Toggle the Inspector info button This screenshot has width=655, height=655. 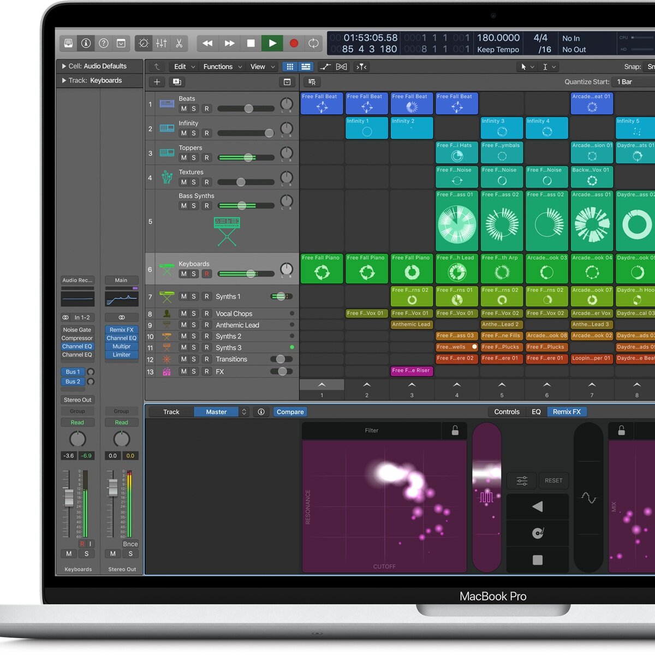[x=86, y=43]
